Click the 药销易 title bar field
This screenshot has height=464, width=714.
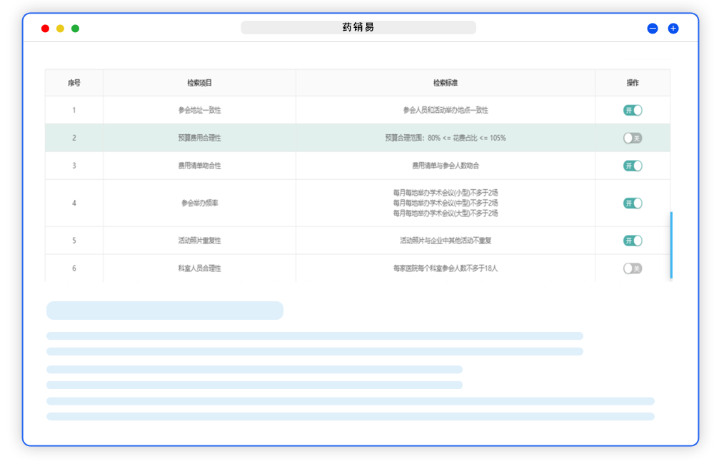pos(358,28)
